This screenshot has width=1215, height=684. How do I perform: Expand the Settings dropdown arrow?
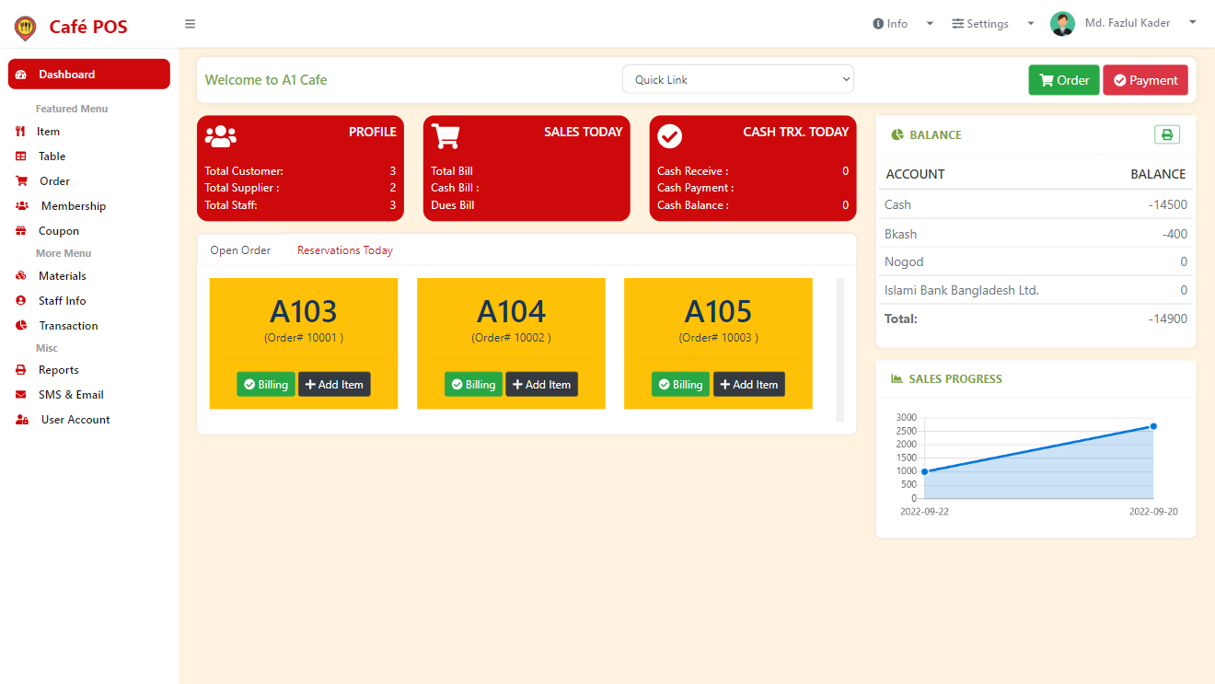click(1031, 24)
